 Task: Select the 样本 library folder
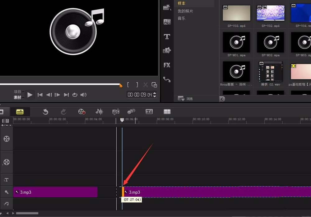182,3
